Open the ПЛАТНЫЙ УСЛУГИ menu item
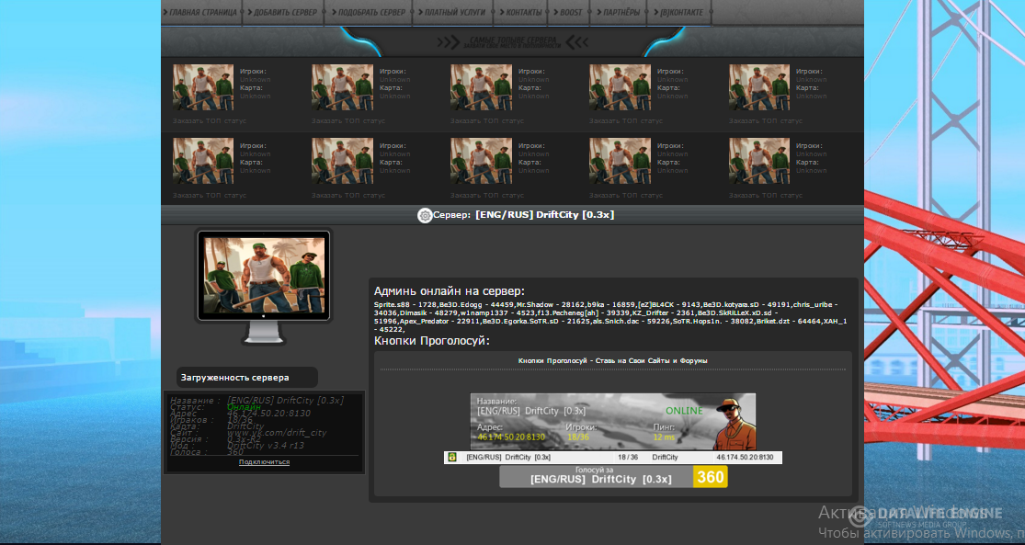 coord(451,13)
